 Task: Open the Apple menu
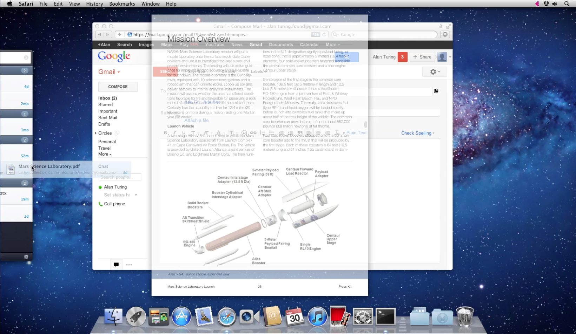coord(9,4)
